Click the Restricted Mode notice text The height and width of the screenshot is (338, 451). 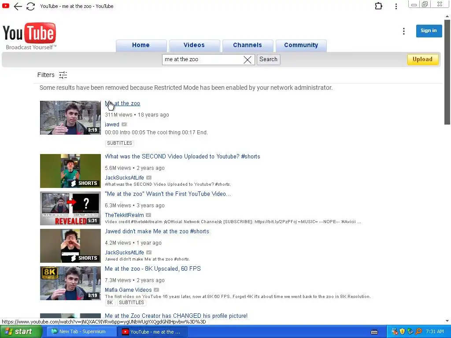pos(186,88)
